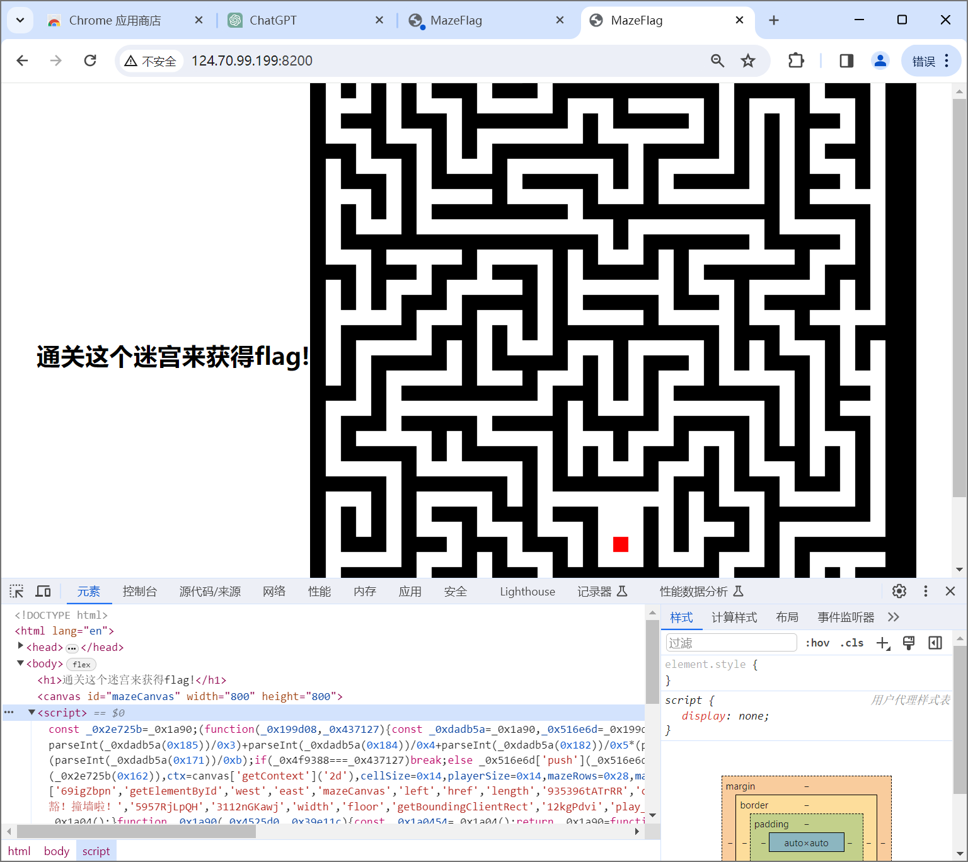
Task: Toggle the flex badge on the body element
Action: click(x=81, y=664)
